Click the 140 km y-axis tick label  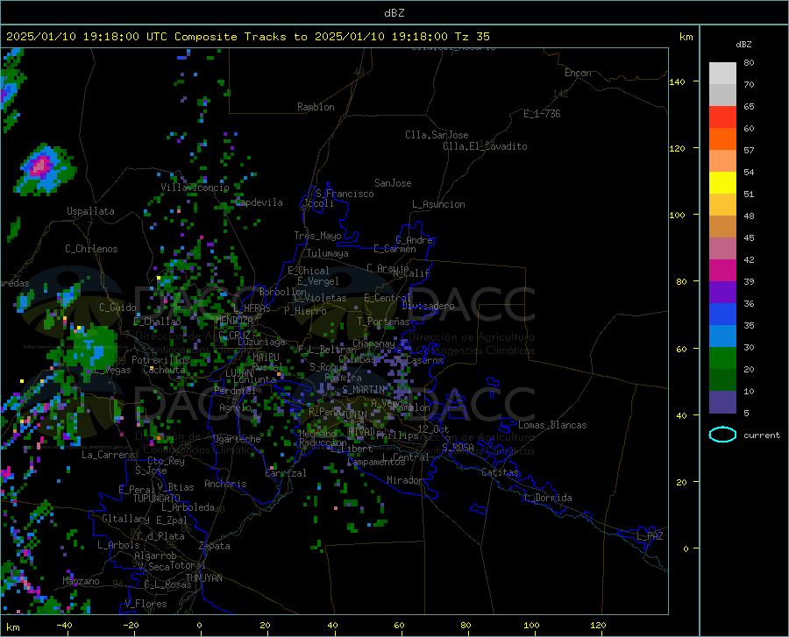[x=677, y=81]
